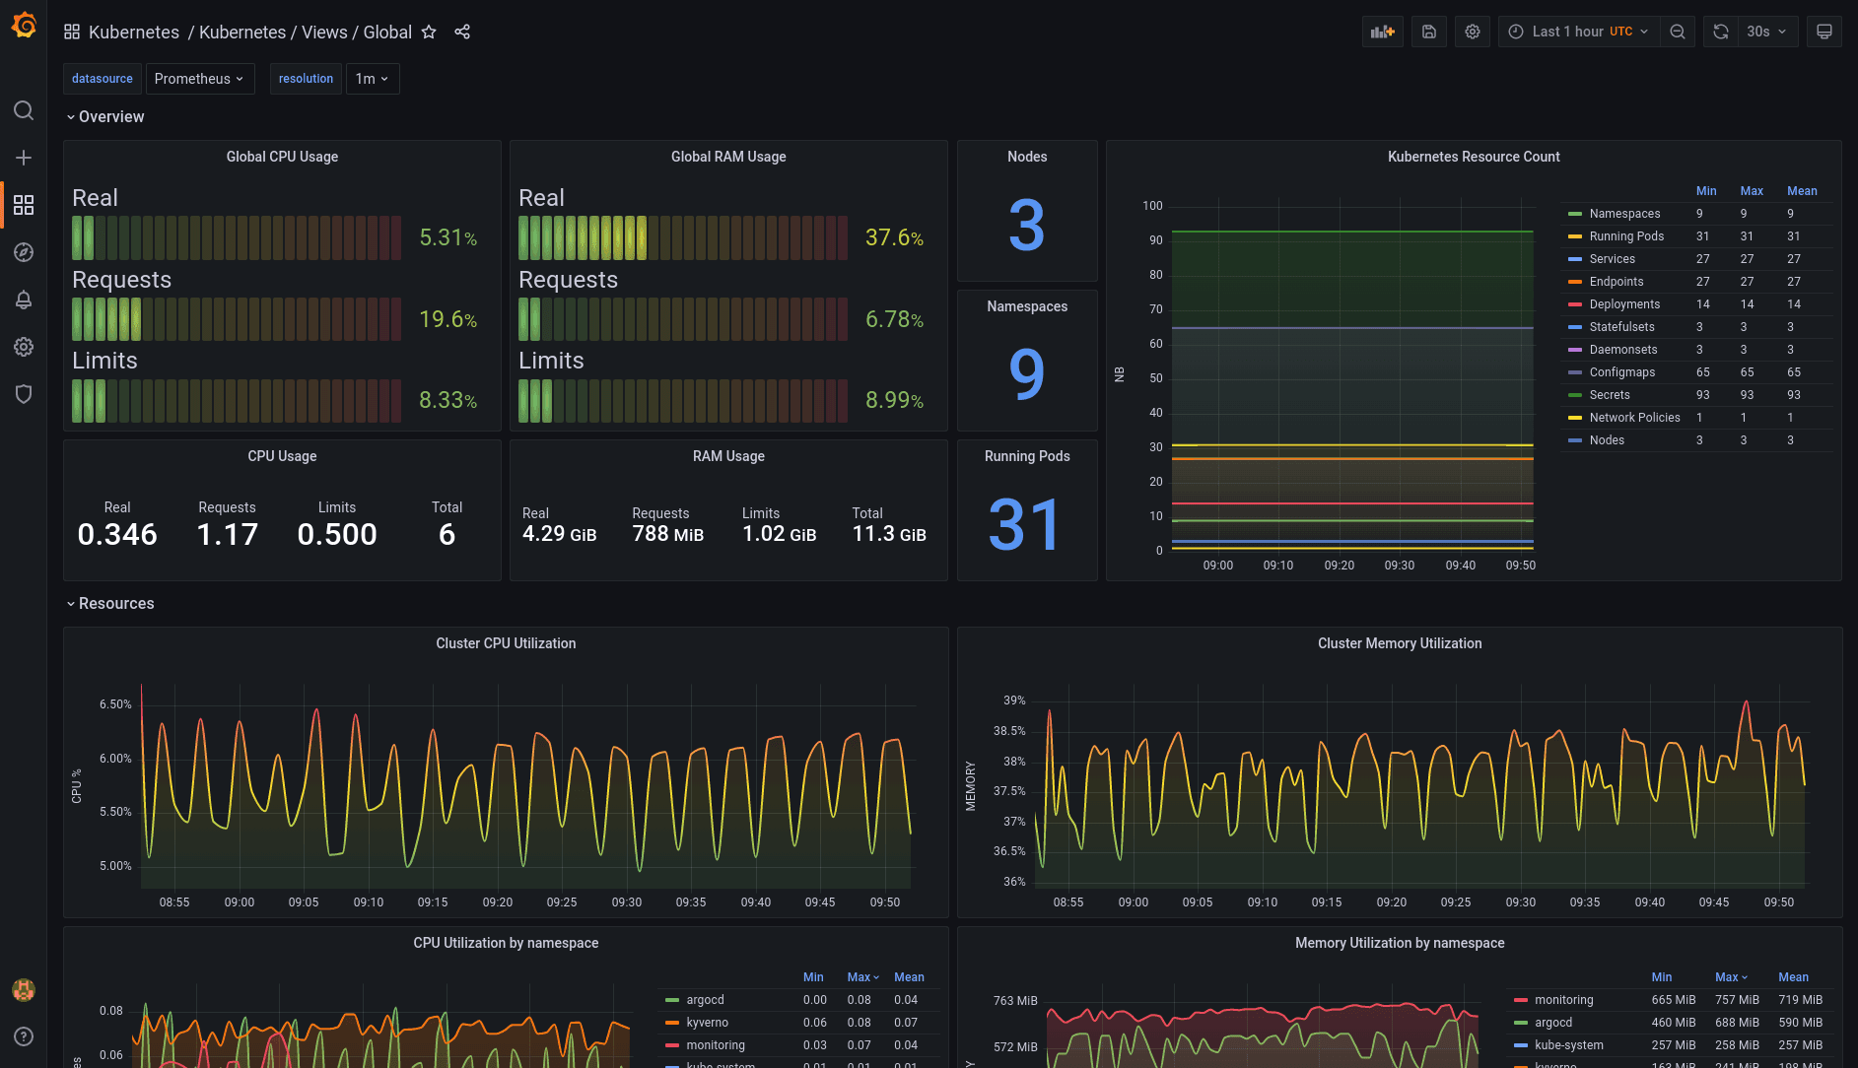Open the Explore compass icon in sidebar

[24, 252]
